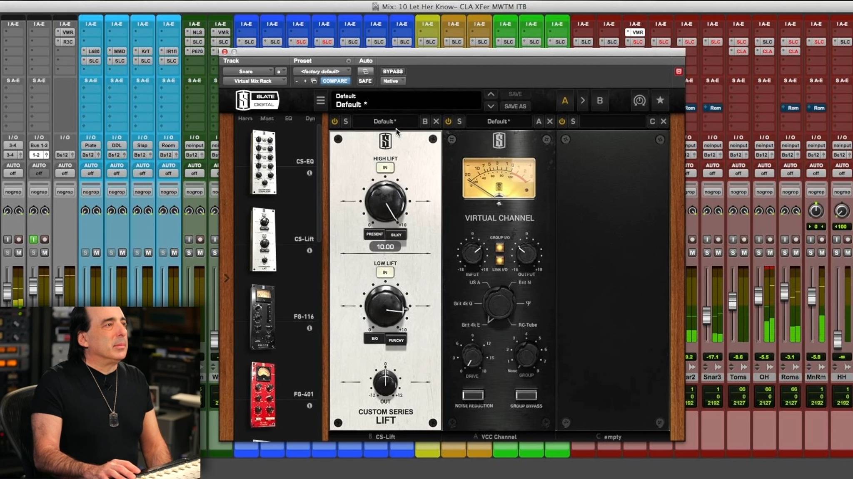Solo the VCC Channel module slot

tap(459, 121)
